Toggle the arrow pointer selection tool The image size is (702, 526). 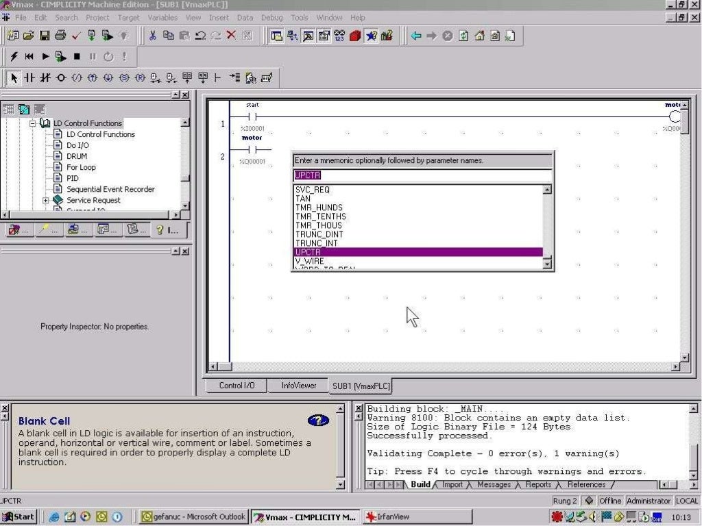[x=14, y=78]
